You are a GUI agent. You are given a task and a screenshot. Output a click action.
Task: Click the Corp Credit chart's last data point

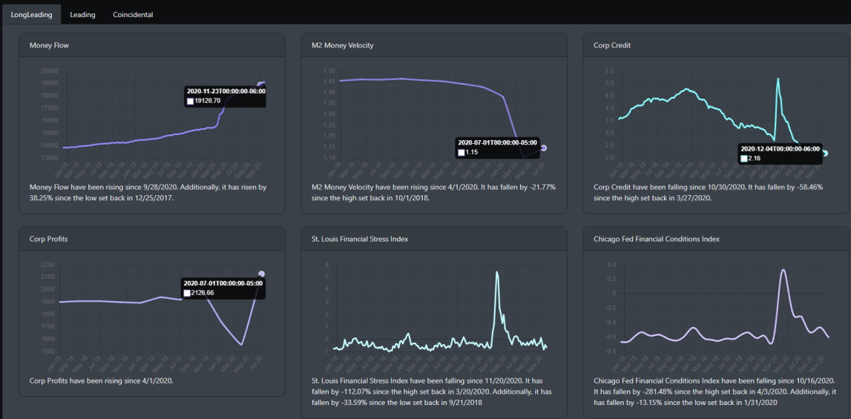click(x=826, y=153)
